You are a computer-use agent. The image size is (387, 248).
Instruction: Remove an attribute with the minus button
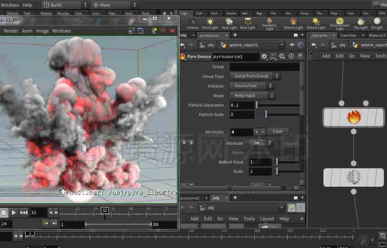point(263,132)
